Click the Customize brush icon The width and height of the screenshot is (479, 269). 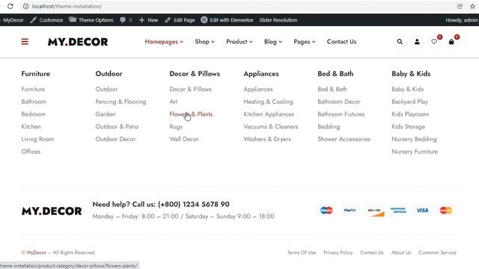[x=33, y=20]
